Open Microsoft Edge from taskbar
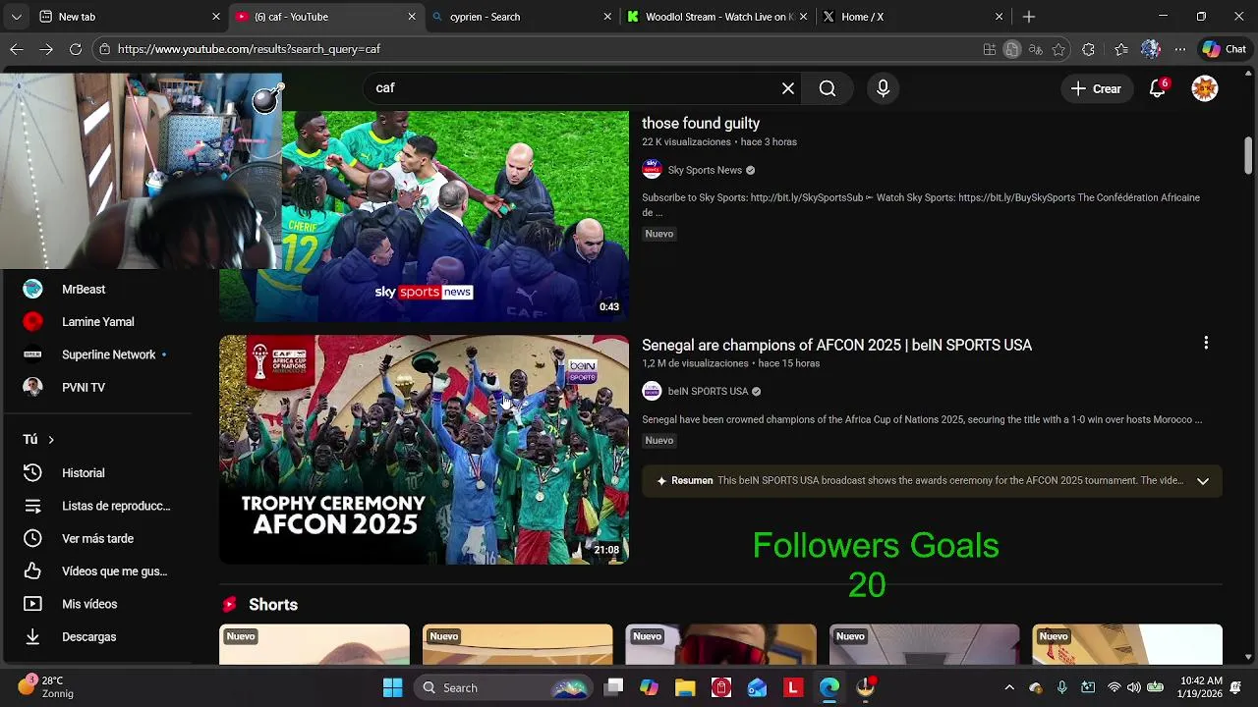The width and height of the screenshot is (1258, 707). (829, 687)
